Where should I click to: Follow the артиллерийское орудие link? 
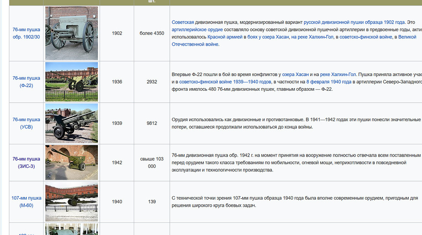click(x=197, y=30)
